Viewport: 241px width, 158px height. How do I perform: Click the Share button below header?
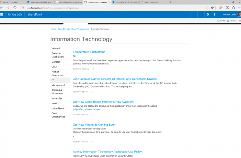221,21
